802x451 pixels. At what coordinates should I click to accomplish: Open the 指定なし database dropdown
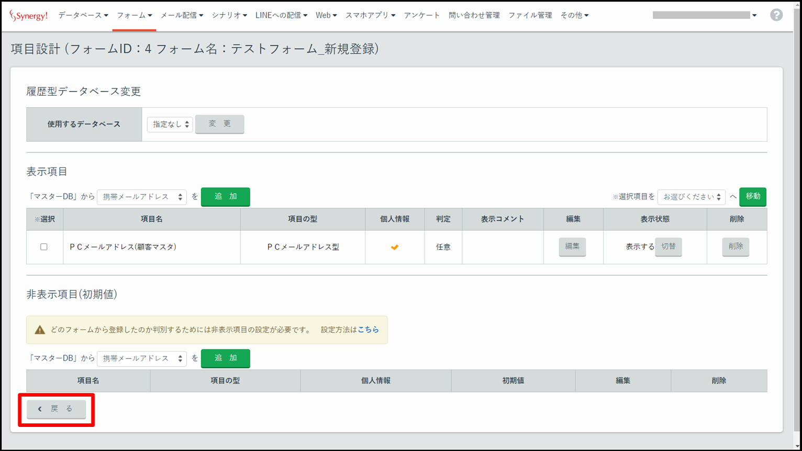[170, 125]
